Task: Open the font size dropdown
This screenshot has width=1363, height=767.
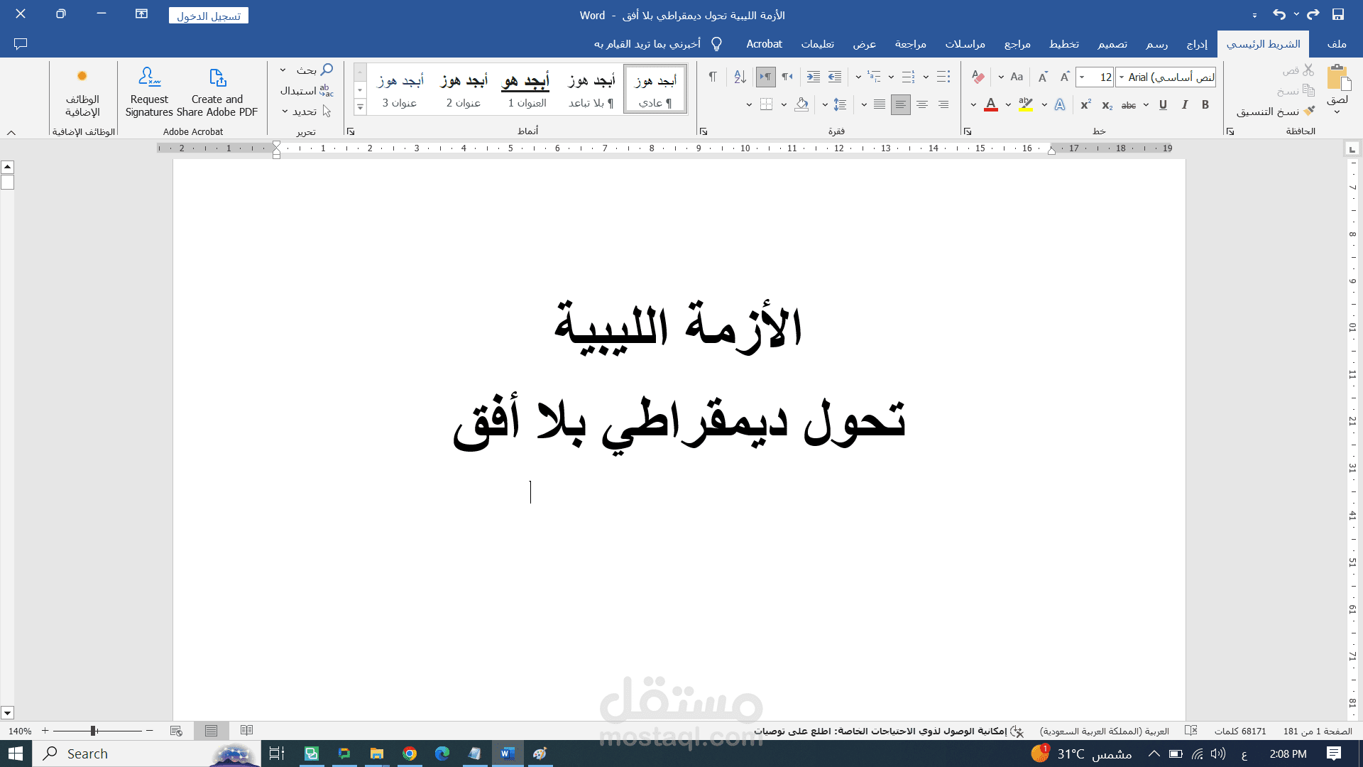Action: pos(1082,77)
